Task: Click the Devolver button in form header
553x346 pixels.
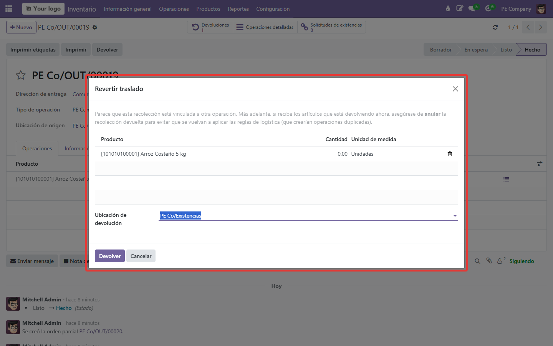Action: pos(107,50)
